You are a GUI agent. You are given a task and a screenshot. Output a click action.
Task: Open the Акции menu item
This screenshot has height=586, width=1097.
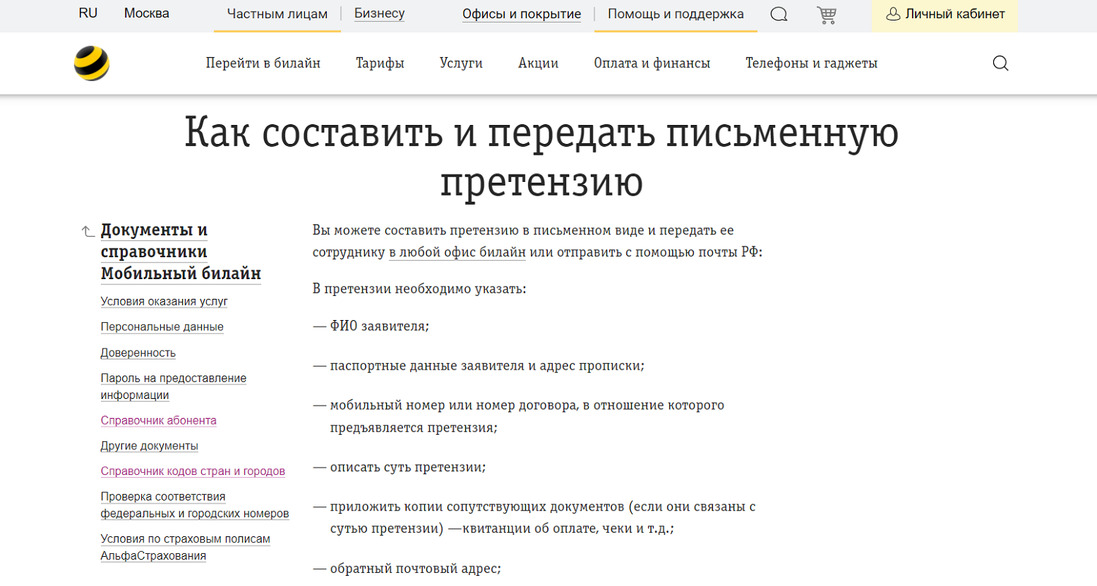coord(538,64)
